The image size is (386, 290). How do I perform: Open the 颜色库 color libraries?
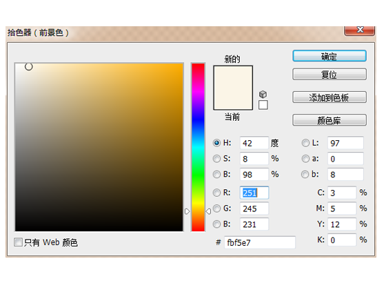pyautogui.click(x=329, y=120)
